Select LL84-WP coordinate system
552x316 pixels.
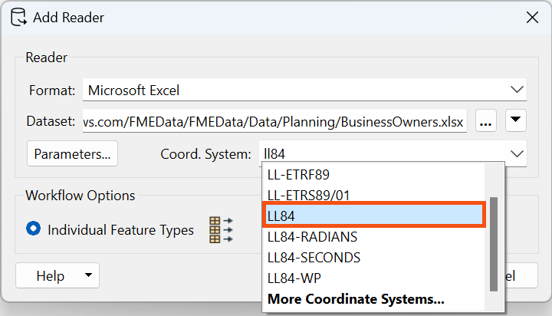pos(294,278)
